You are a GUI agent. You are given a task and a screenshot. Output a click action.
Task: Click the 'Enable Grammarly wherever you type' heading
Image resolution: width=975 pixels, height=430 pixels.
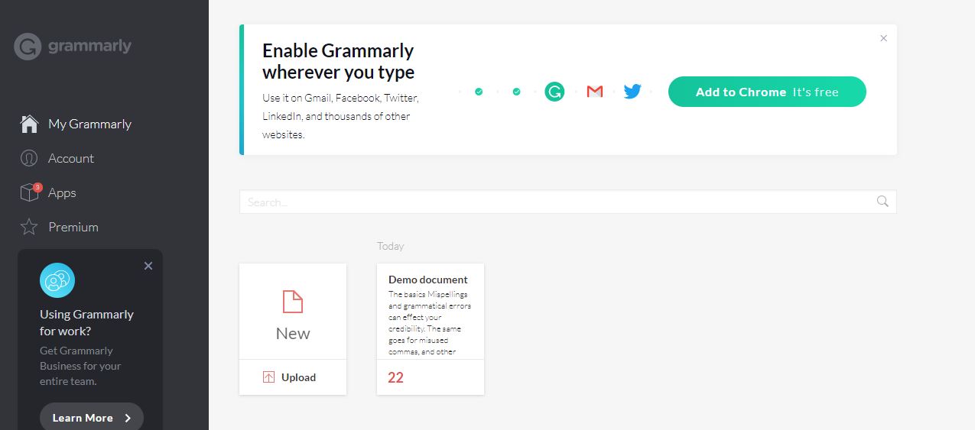[338, 61]
